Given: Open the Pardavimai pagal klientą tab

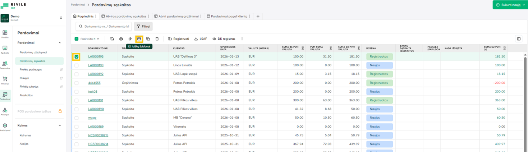Looking at the screenshot, I should tap(229, 16).
